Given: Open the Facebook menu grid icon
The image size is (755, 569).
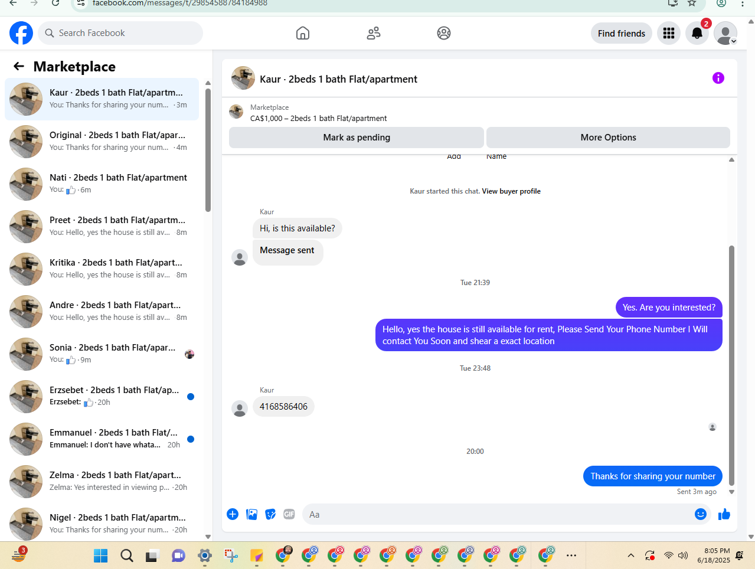Looking at the screenshot, I should click(669, 33).
